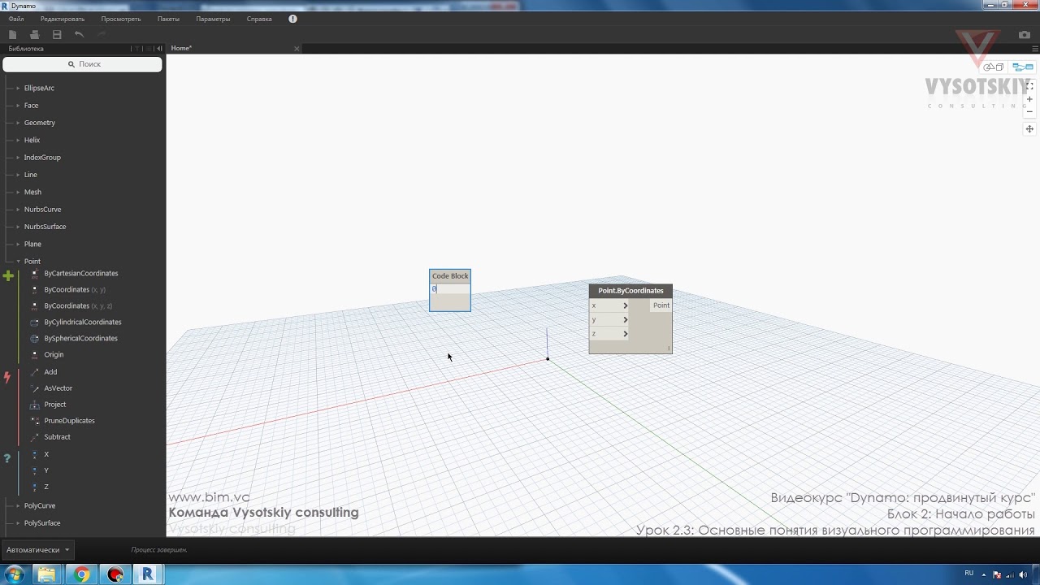This screenshot has width=1040, height=585.
Task: Click the Action category lightning icon under Point
Action: [7, 377]
